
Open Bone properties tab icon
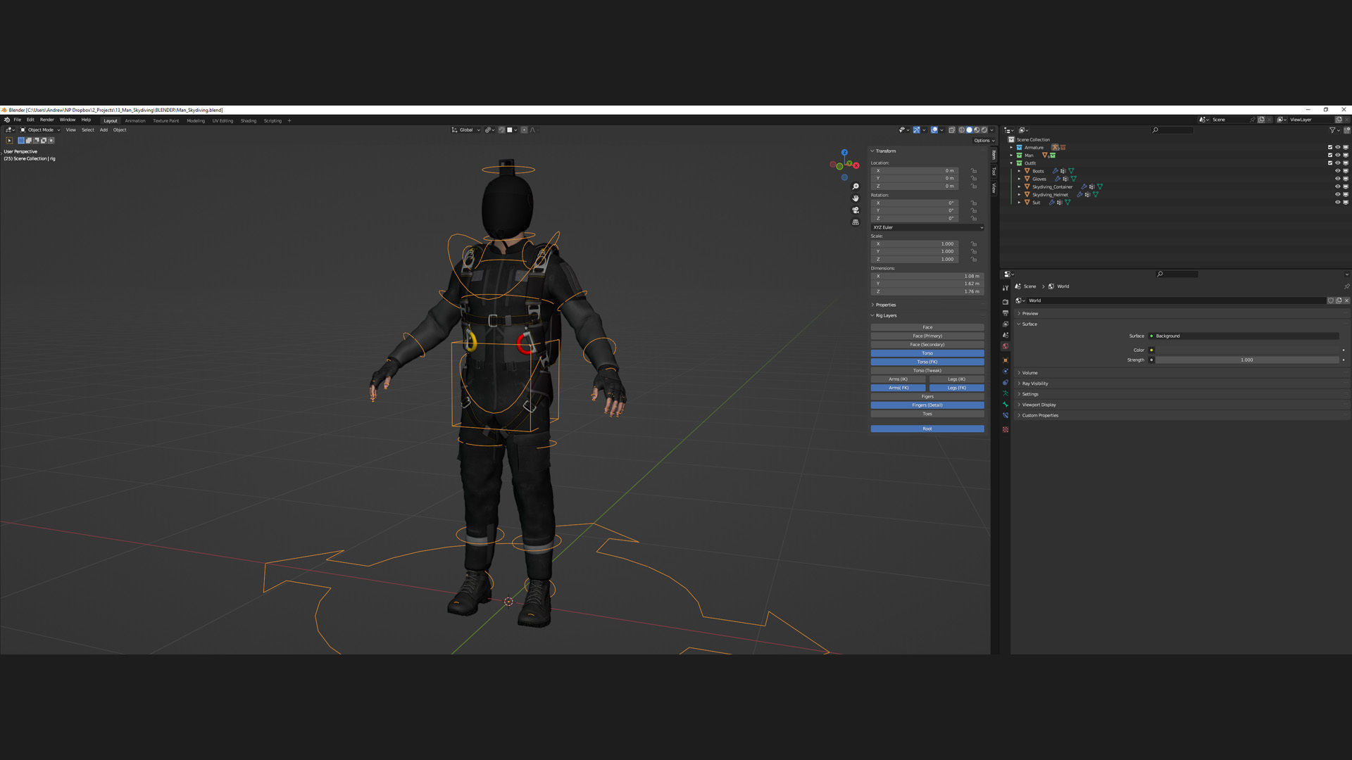[x=1006, y=405]
